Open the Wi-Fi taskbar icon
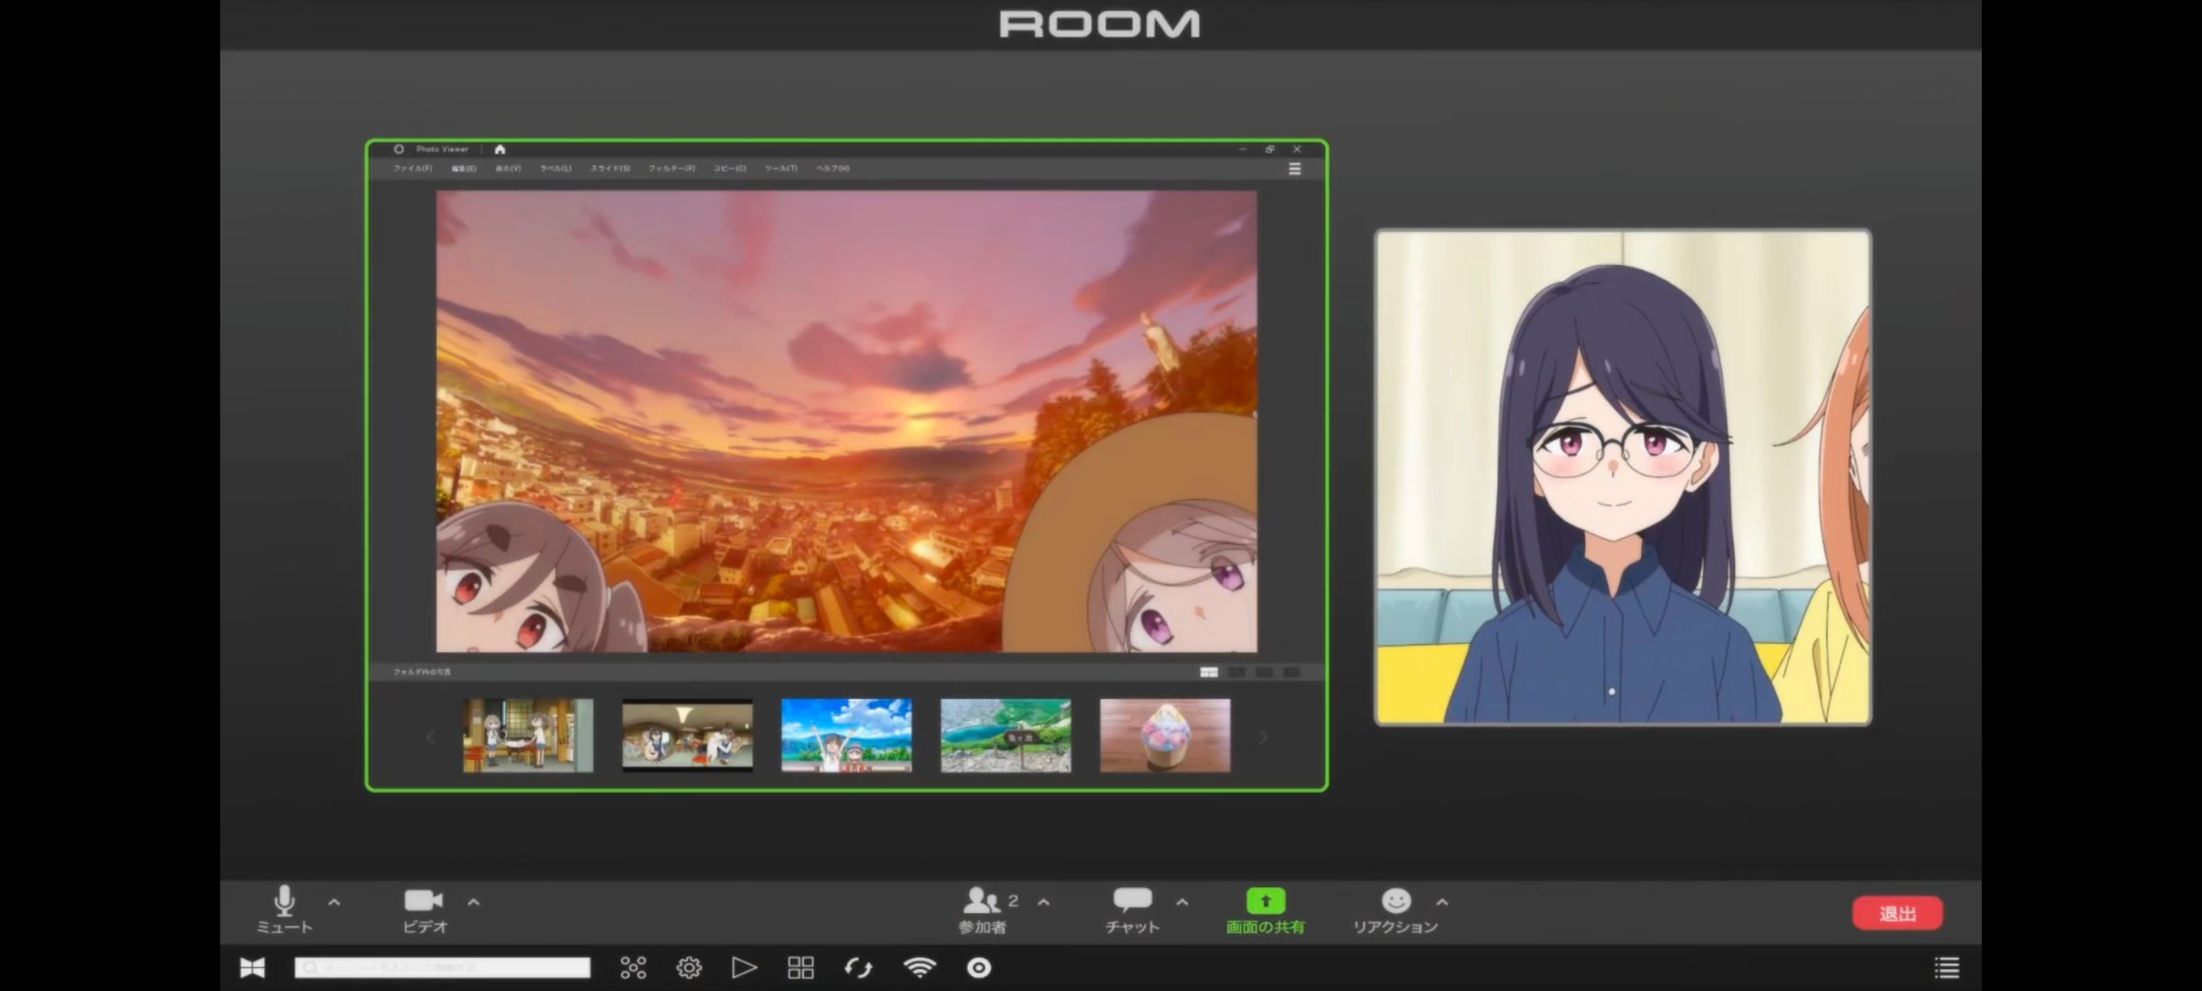The image size is (2202, 991). tap(920, 967)
